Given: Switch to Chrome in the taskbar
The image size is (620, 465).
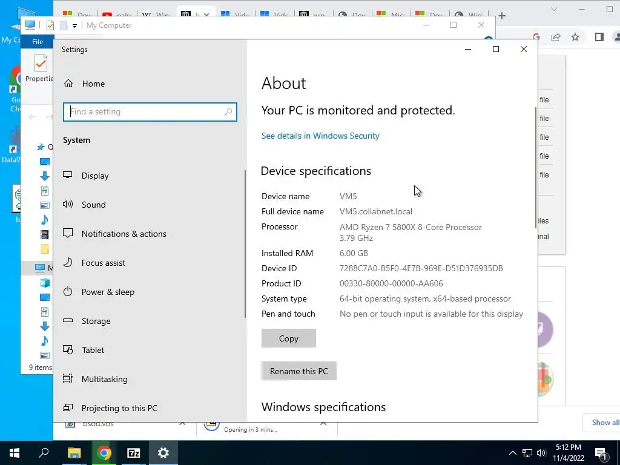Looking at the screenshot, I should click(x=104, y=453).
